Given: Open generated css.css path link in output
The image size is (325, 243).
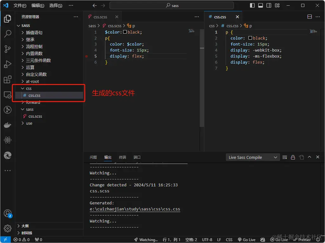Looking at the screenshot, I should [x=135, y=209].
